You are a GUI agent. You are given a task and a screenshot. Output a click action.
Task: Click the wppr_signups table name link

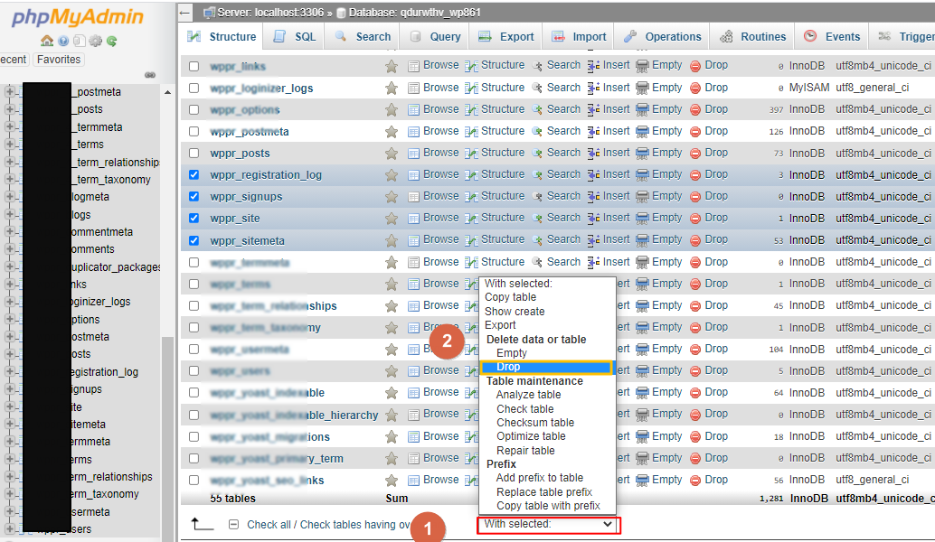point(246,197)
